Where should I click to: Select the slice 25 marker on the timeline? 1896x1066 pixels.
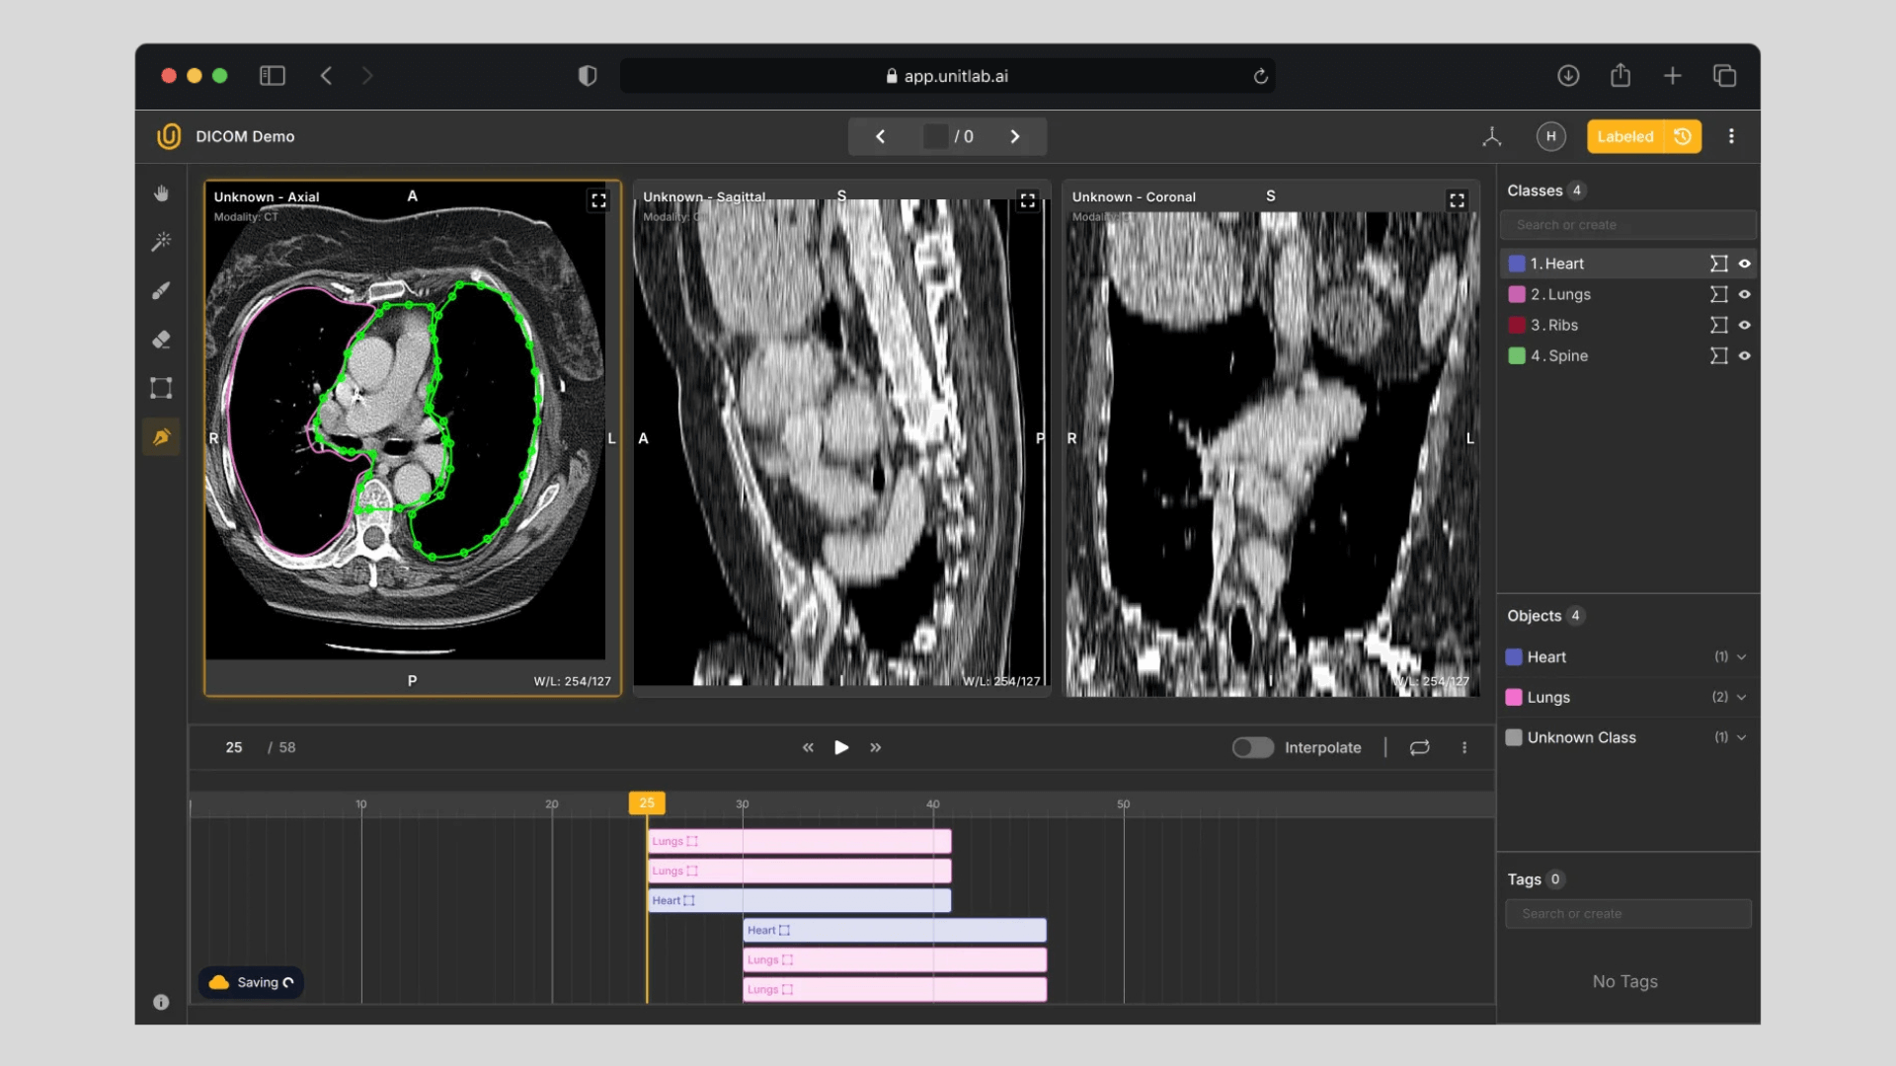tap(646, 803)
